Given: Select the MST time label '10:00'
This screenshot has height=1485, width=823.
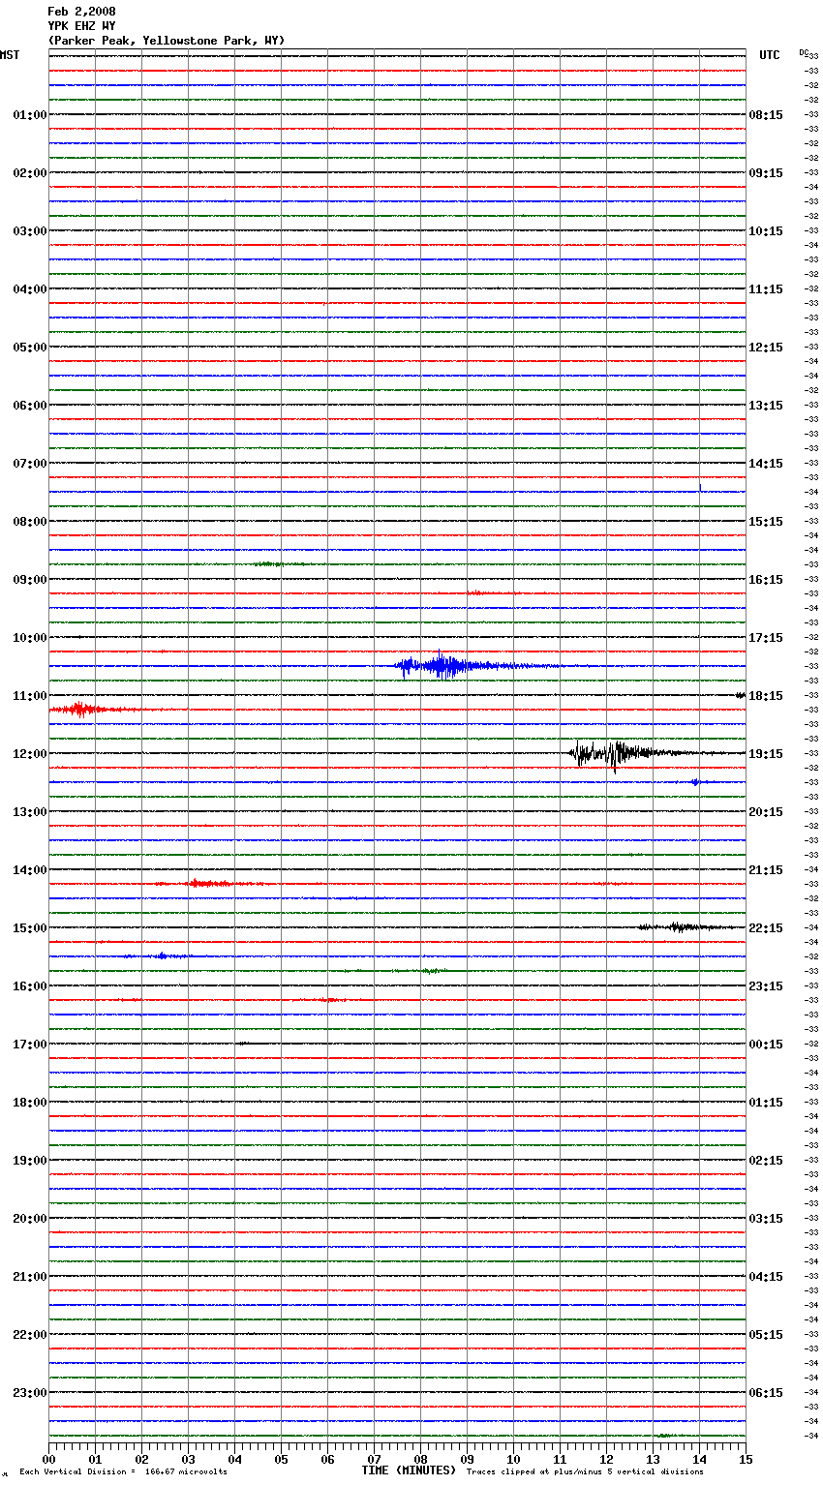Looking at the screenshot, I should 29,638.
